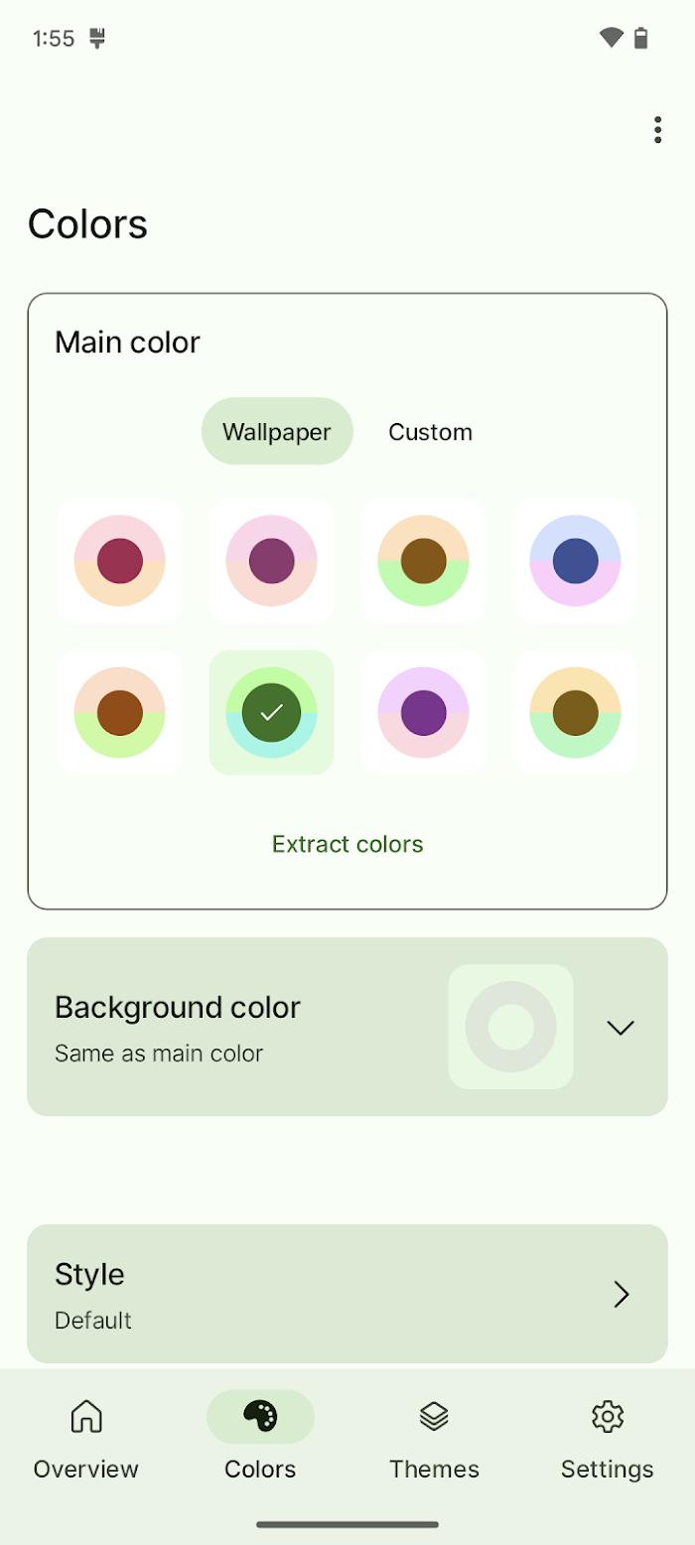Expand Background color Same as main color
This screenshot has width=695, height=1545.
[347, 1027]
